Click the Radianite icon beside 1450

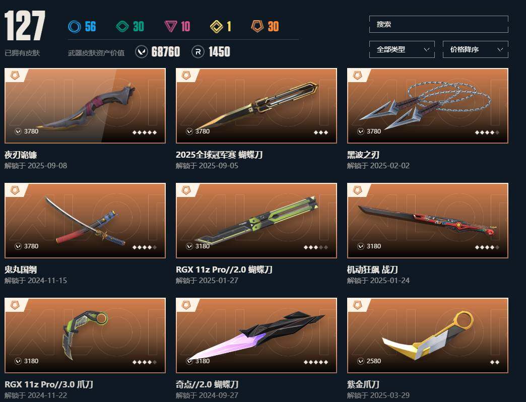[x=198, y=52]
